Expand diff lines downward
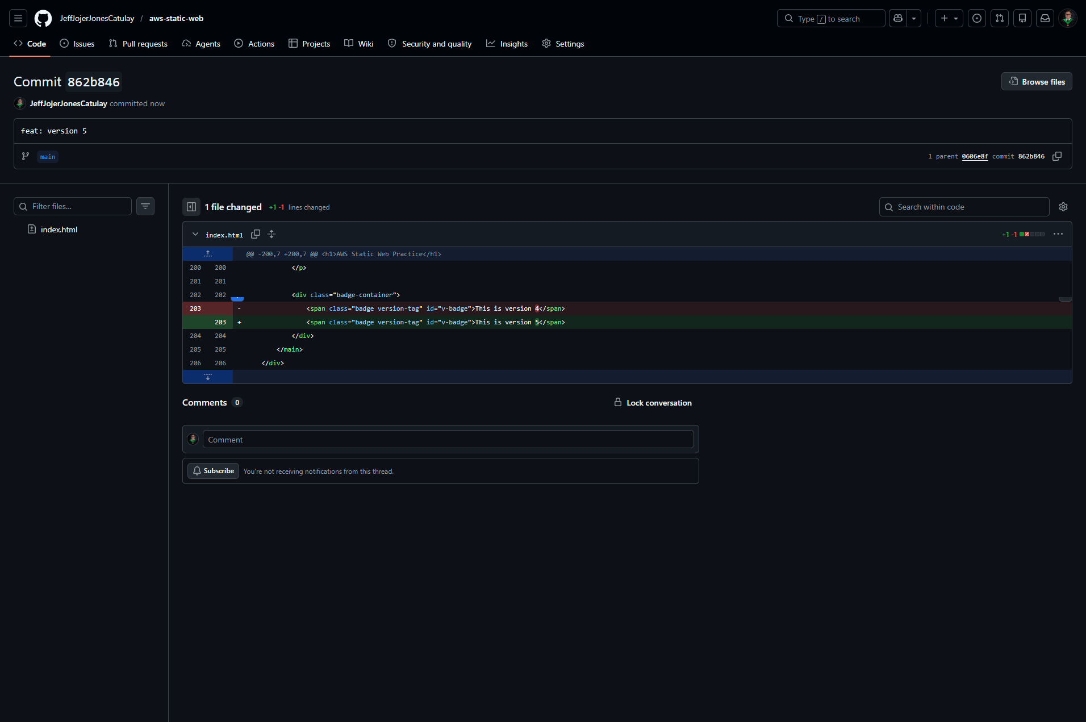 point(208,377)
